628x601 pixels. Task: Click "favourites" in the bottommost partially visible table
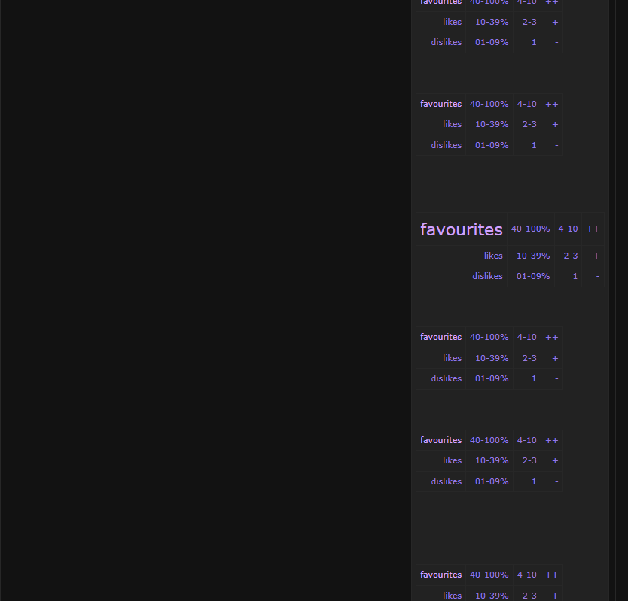(x=441, y=575)
